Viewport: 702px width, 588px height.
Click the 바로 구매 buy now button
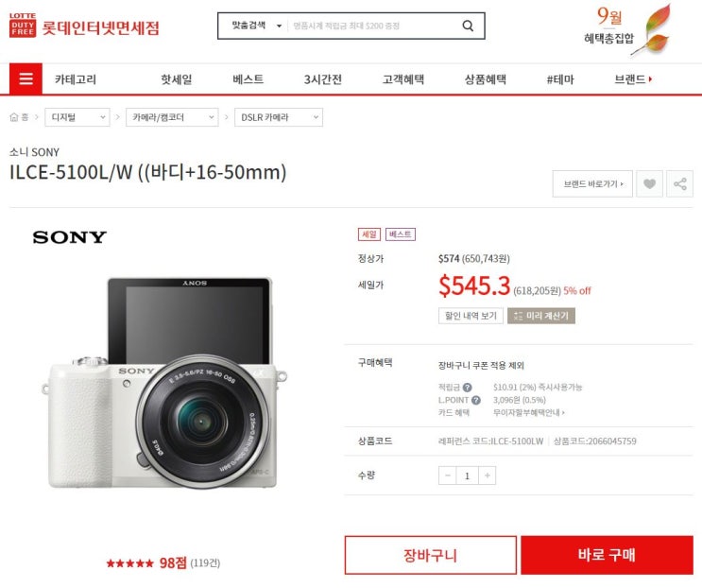pos(607,555)
